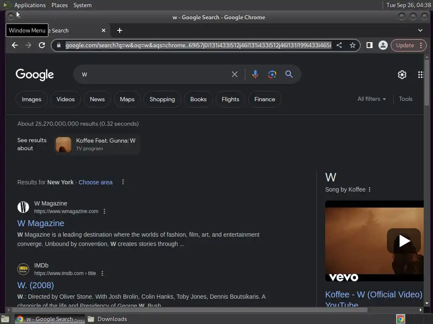
Task: Click the scroll down arrow
Action: pyautogui.click(x=427, y=303)
